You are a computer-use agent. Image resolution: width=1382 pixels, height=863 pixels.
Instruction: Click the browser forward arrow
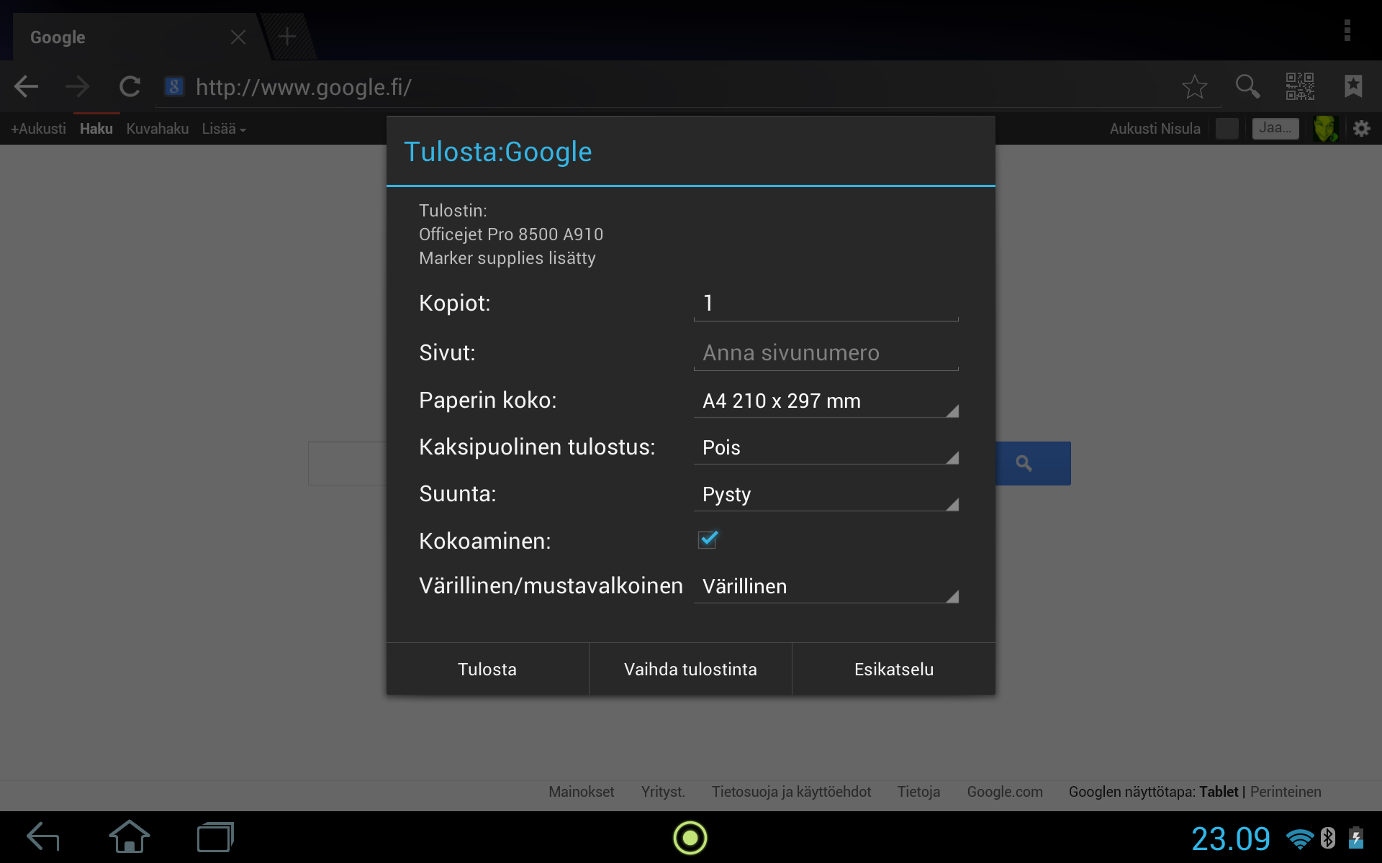pos(77,87)
